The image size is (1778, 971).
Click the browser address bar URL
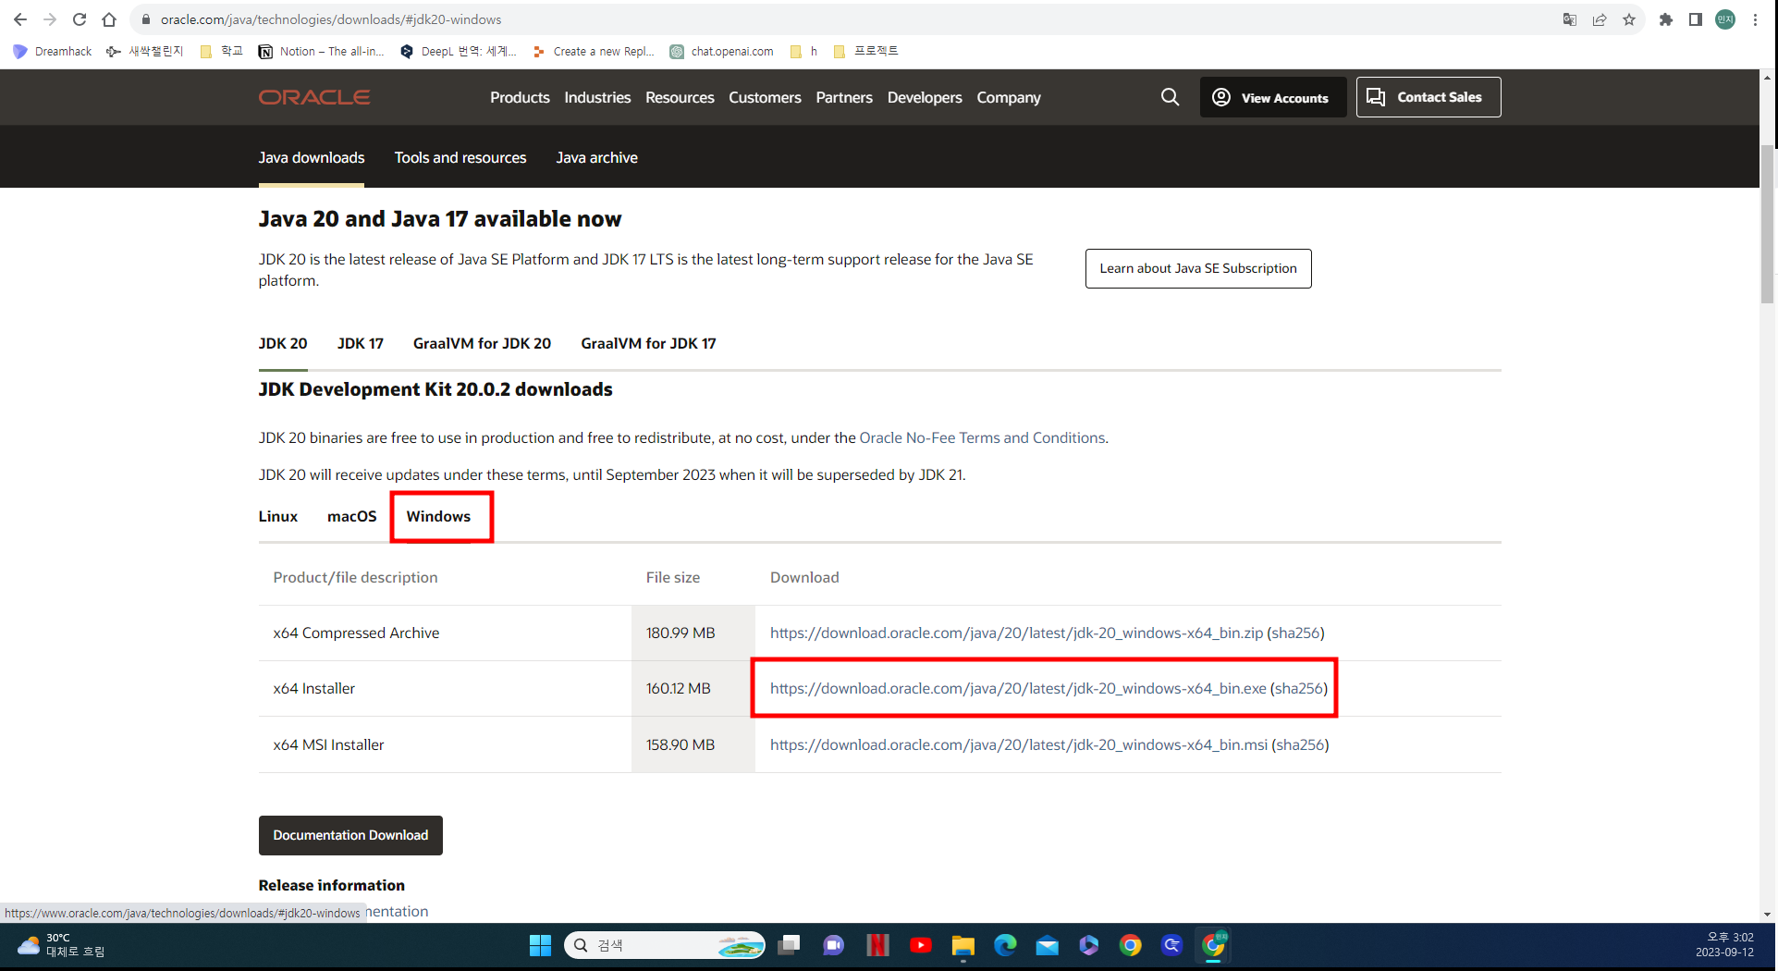pos(331,19)
